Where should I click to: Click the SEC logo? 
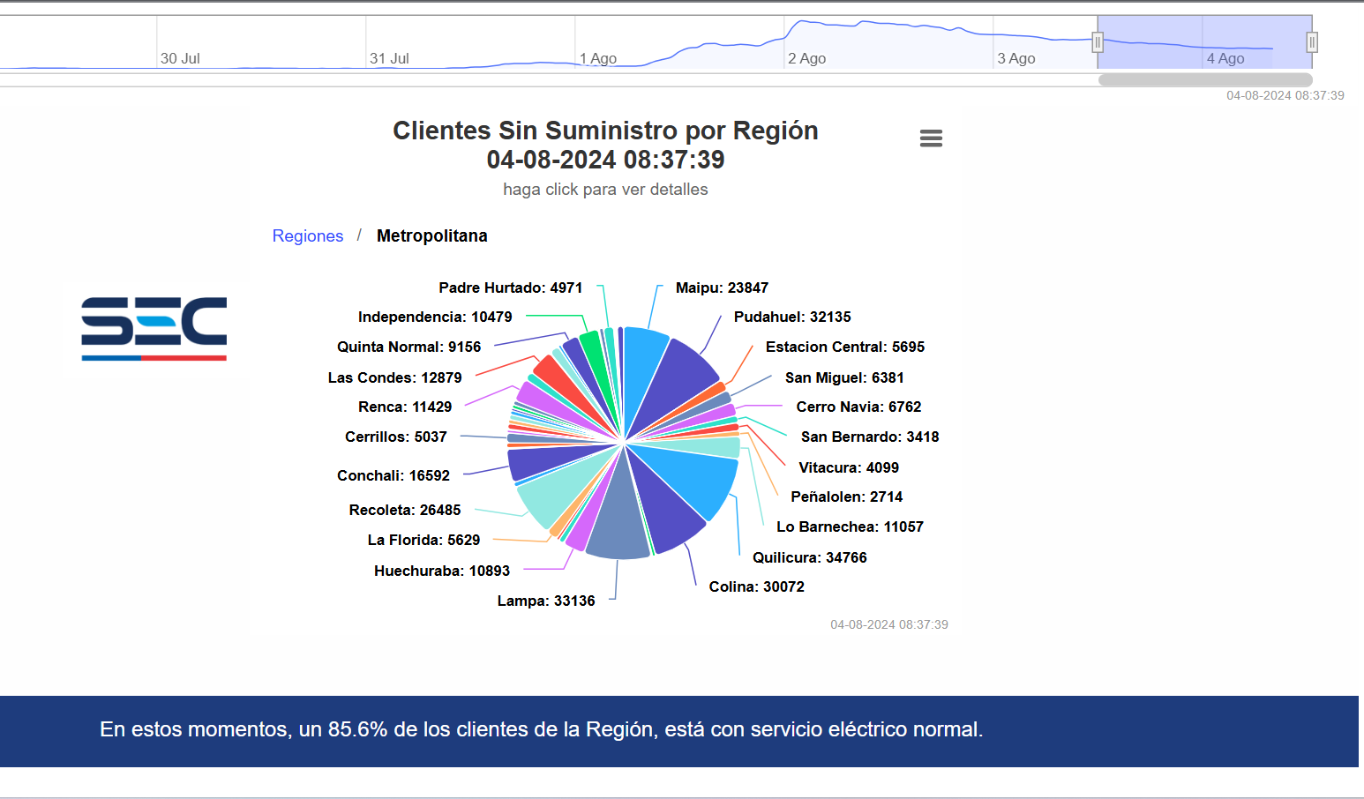[x=154, y=328]
